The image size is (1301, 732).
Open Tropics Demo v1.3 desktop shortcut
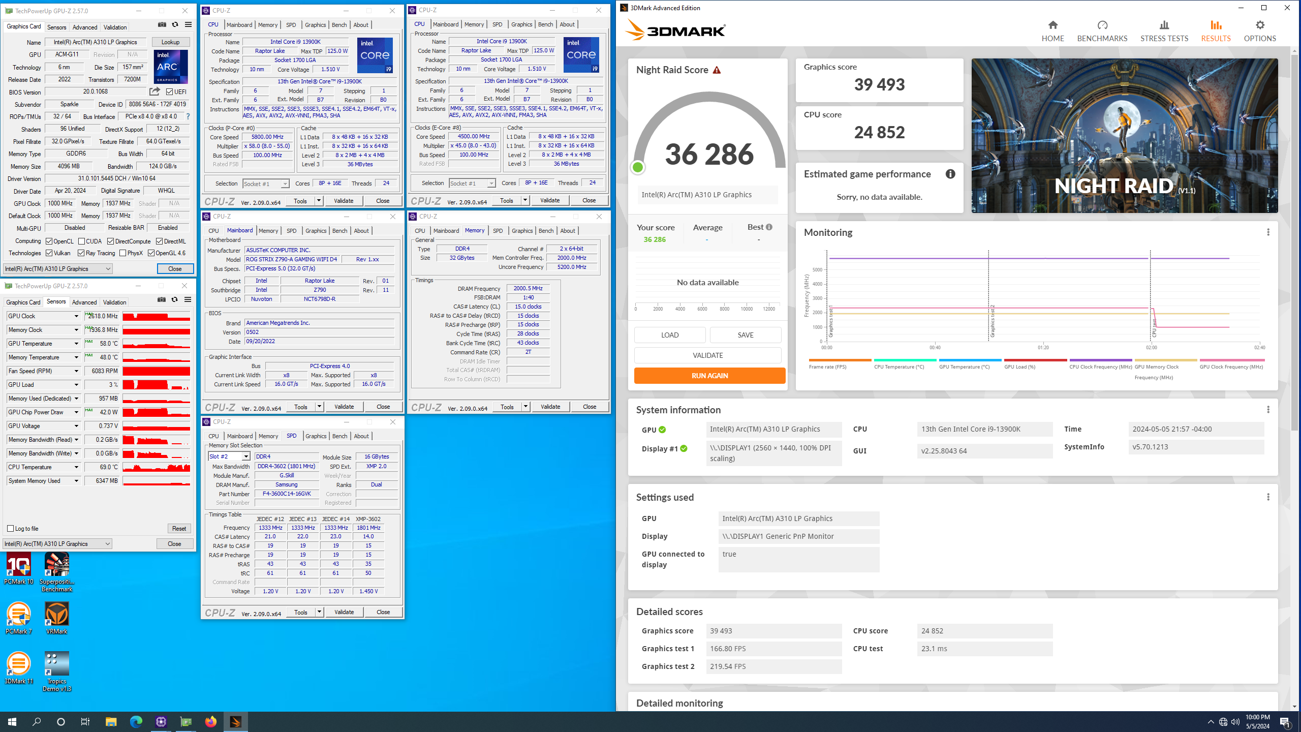click(x=57, y=672)
